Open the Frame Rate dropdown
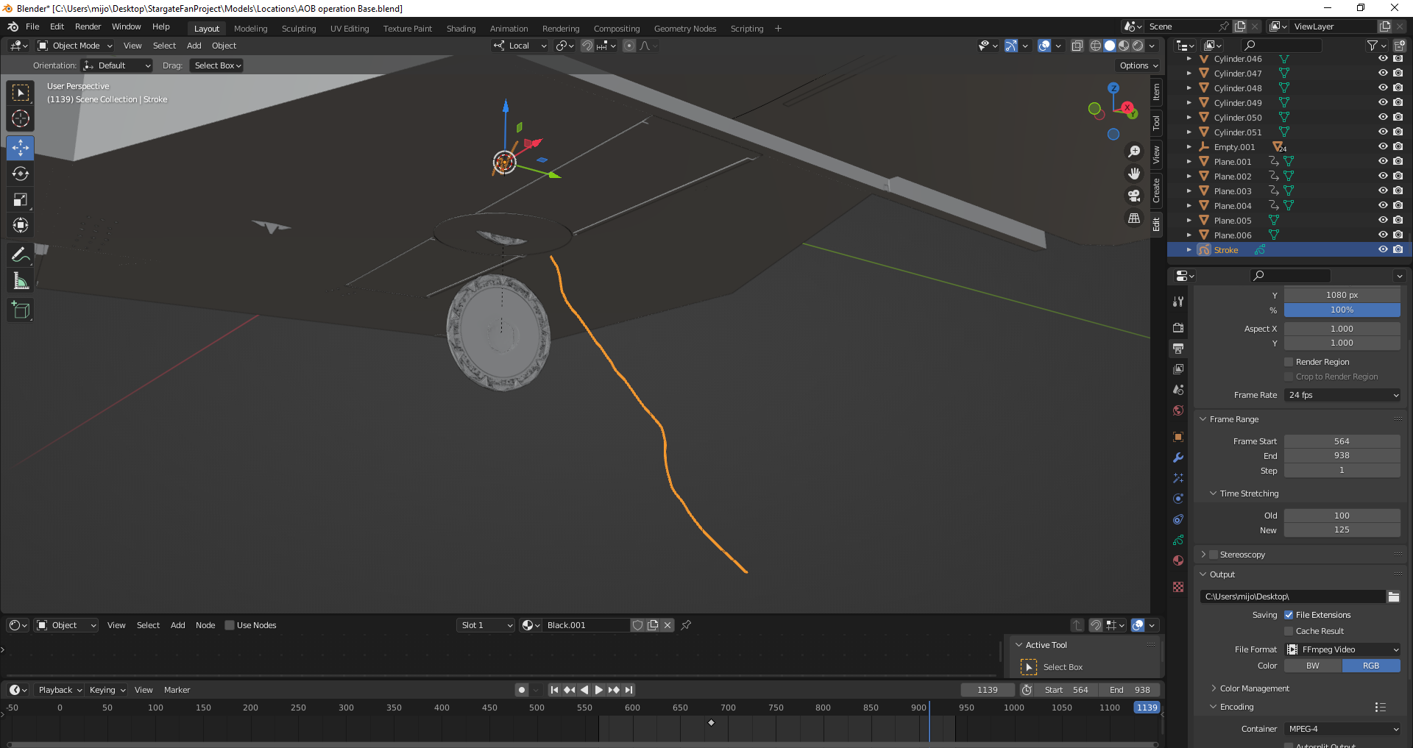This screenshot has width=1413, height=748. tap(1342, 395)
